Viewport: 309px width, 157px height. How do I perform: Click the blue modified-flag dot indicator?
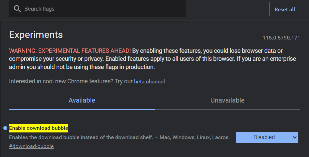(x=5, y=128)
